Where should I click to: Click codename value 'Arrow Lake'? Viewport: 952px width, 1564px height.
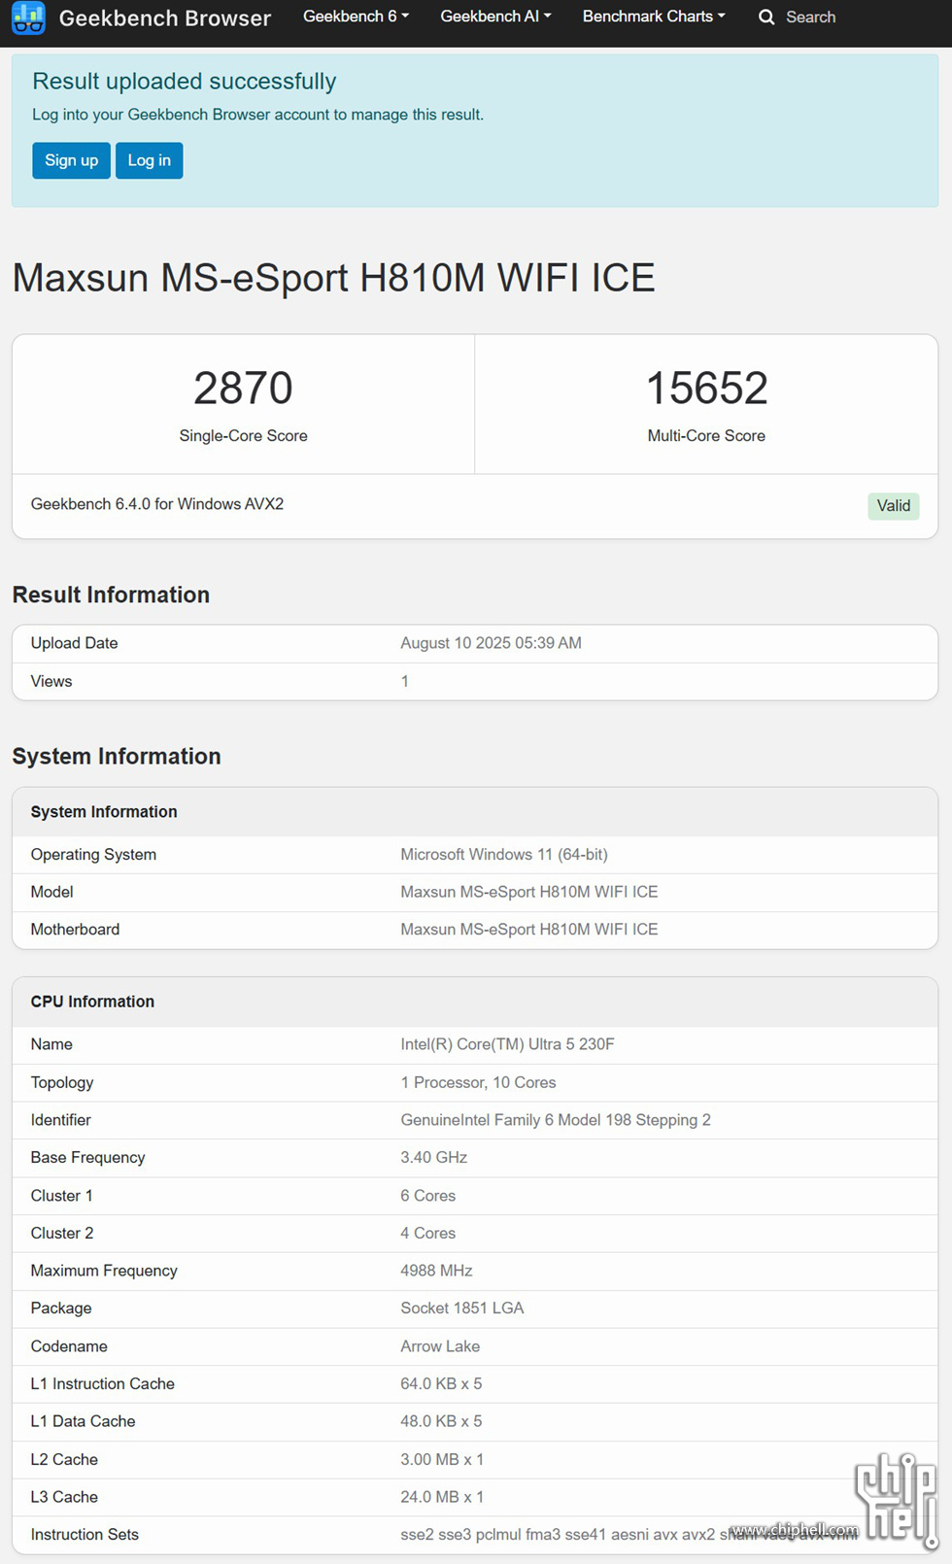click(x=440, y=1346)
